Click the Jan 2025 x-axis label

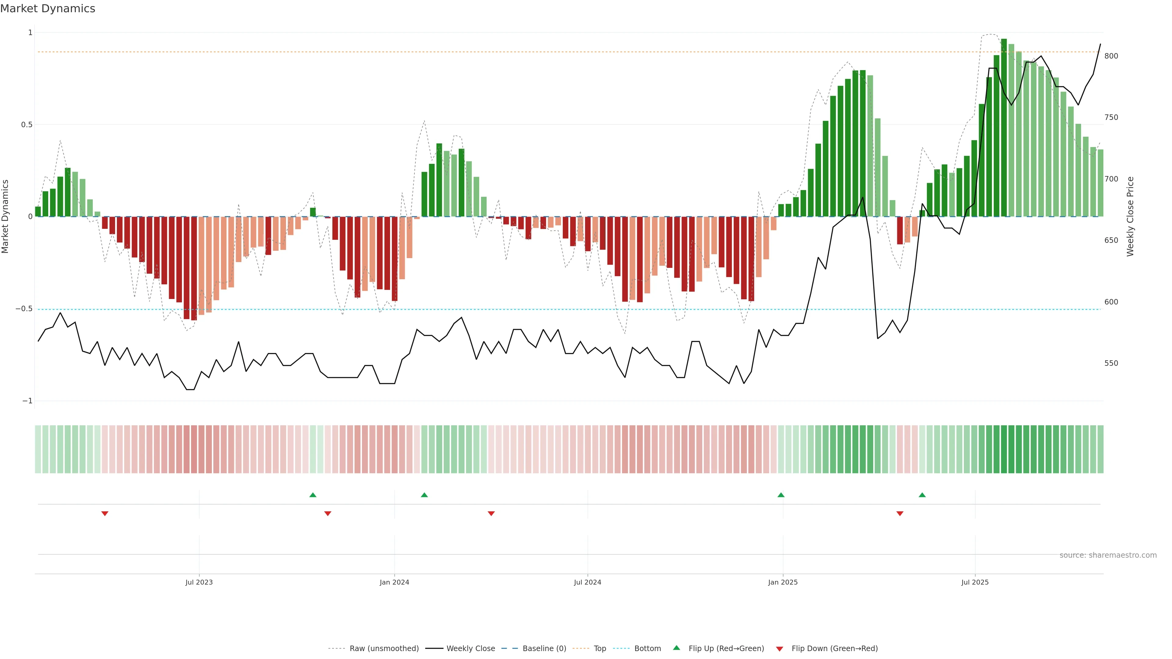783,582
